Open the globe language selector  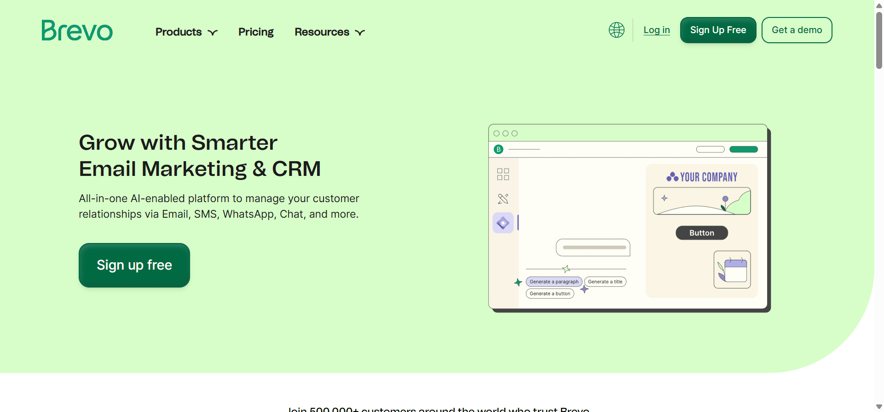(617, 30)
